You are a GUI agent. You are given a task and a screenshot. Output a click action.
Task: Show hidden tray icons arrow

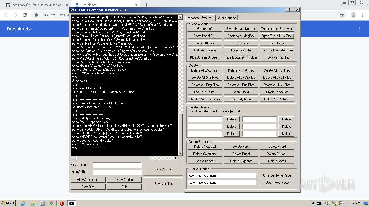(x=313, y=203)
